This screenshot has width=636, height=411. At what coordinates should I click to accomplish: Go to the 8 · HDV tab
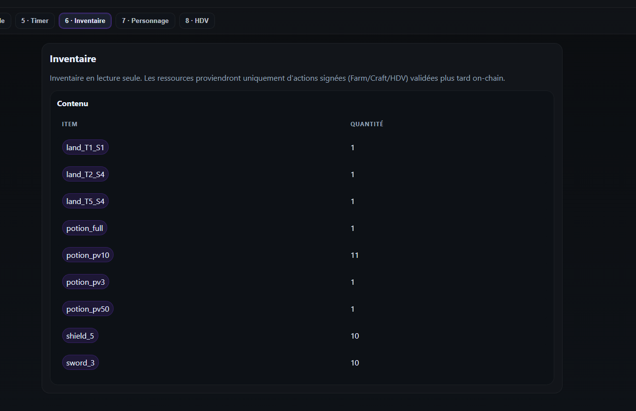197,21
